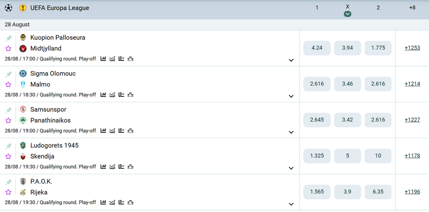This screenshot has width=429, height=212.
Task: Open the market dropdown under X column
Action: (x=347, y=14)
